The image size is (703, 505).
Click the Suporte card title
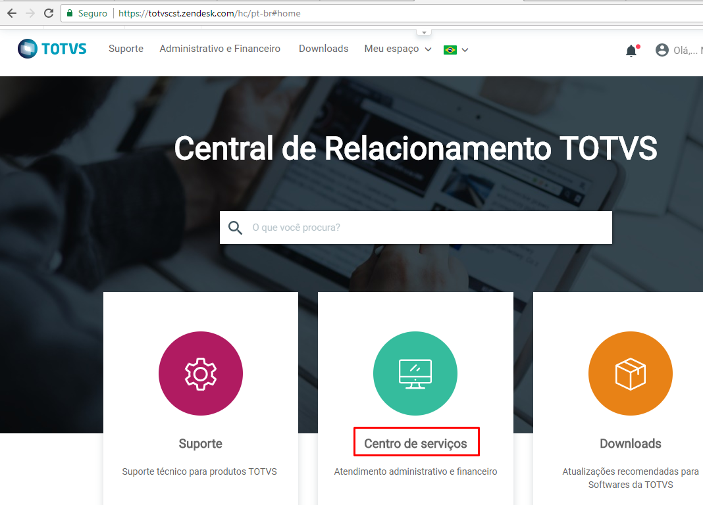point(200,444)
